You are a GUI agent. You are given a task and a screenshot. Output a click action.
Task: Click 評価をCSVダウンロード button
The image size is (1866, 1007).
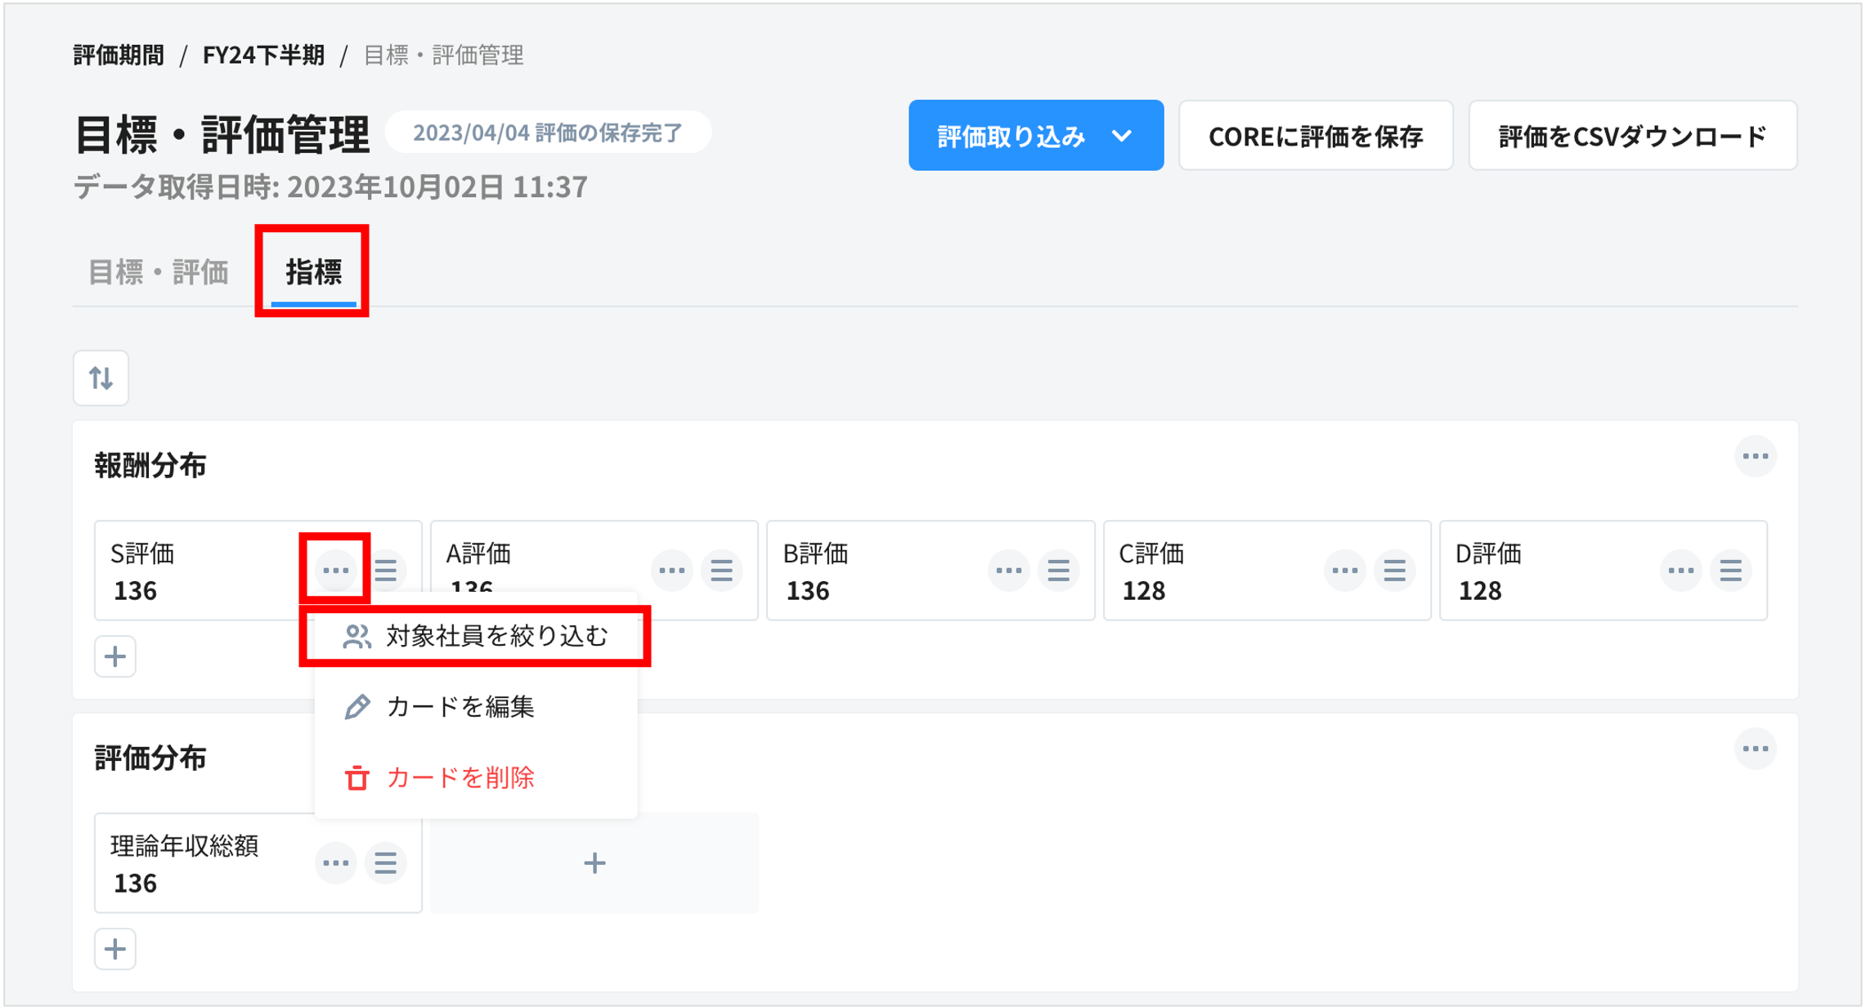pyautogui.click(x=1632, y=136)
